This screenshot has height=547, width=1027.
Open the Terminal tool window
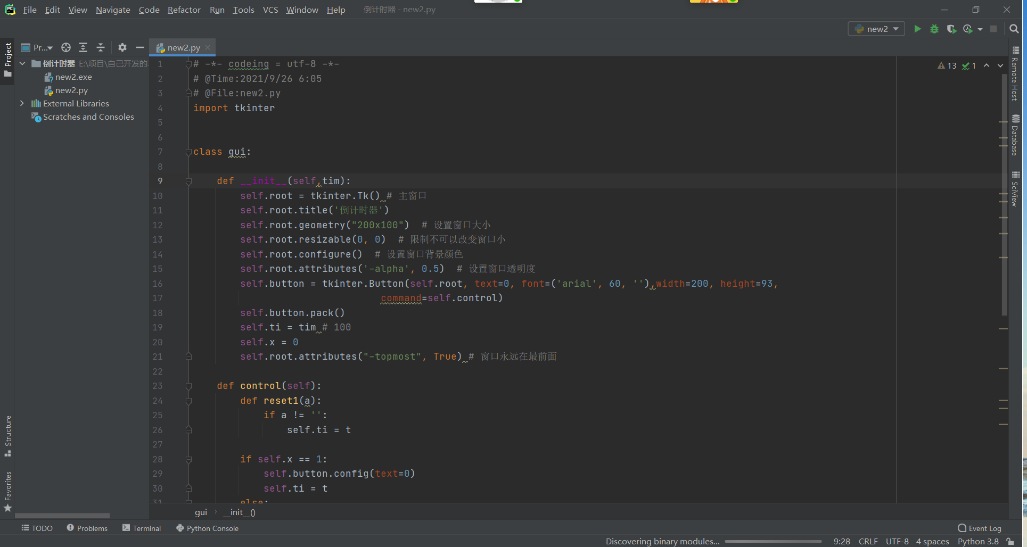pyautogui.click(x=141, y=528)
